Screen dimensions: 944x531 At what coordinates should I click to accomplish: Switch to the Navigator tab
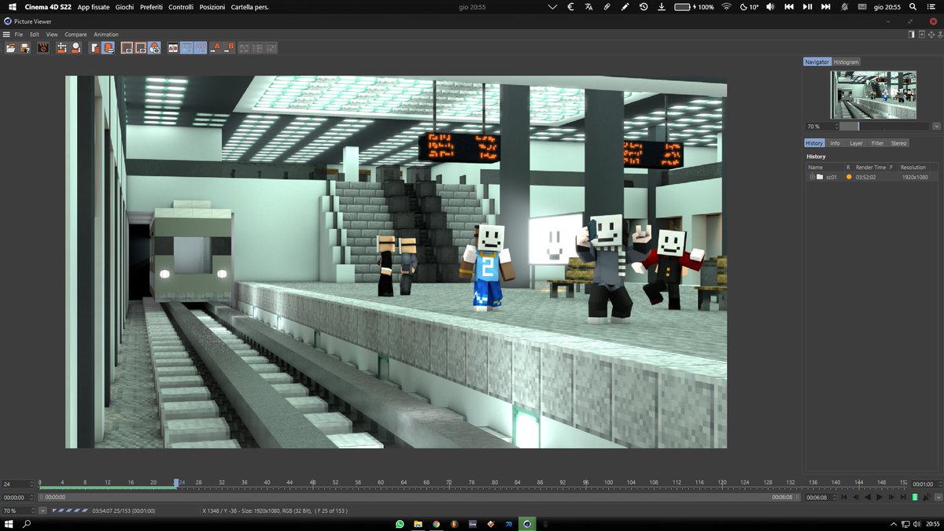point(817,61)
